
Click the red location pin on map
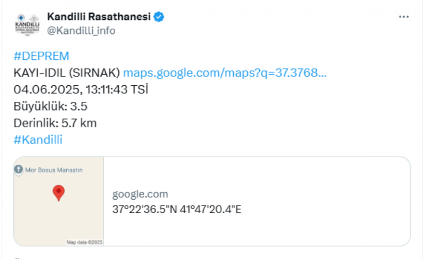(x=58, y=193)
